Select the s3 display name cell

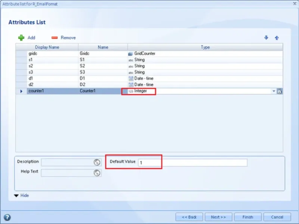click(52, 72)
